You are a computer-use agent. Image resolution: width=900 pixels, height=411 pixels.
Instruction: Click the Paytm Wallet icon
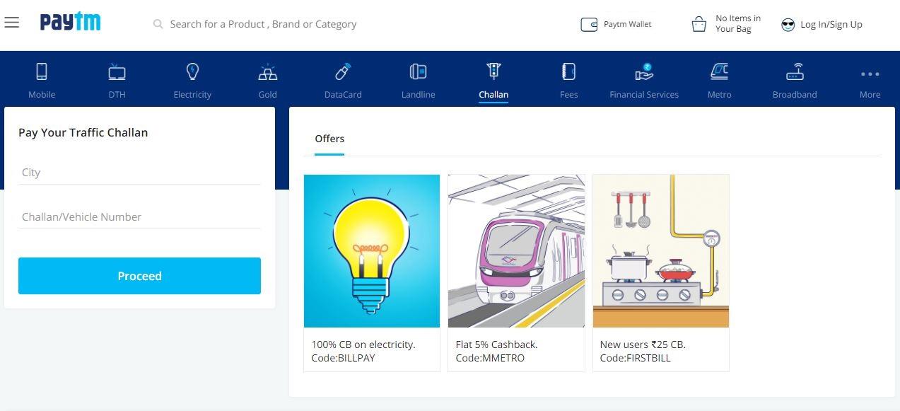click(x=589, y=25)
